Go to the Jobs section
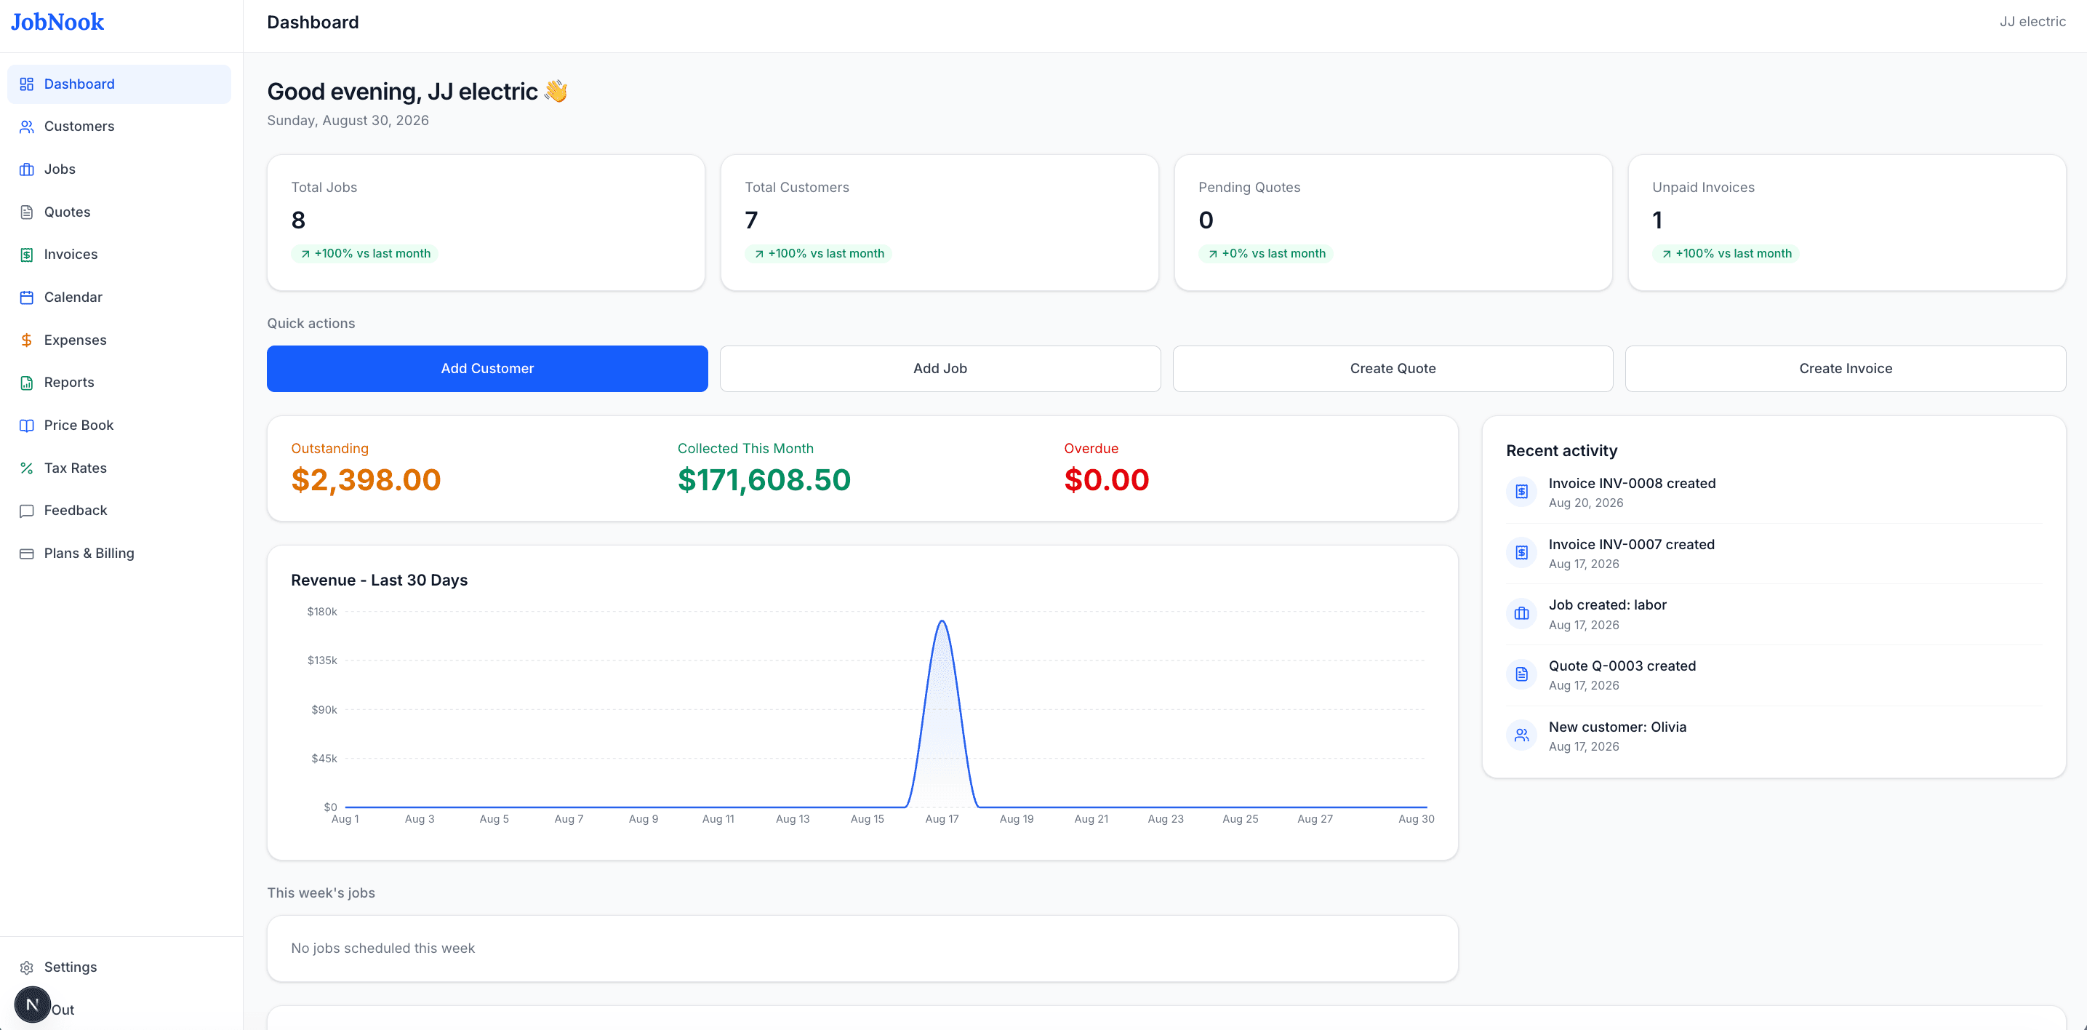Viewport: 2087px width, 1030px height. pos(119,169)
